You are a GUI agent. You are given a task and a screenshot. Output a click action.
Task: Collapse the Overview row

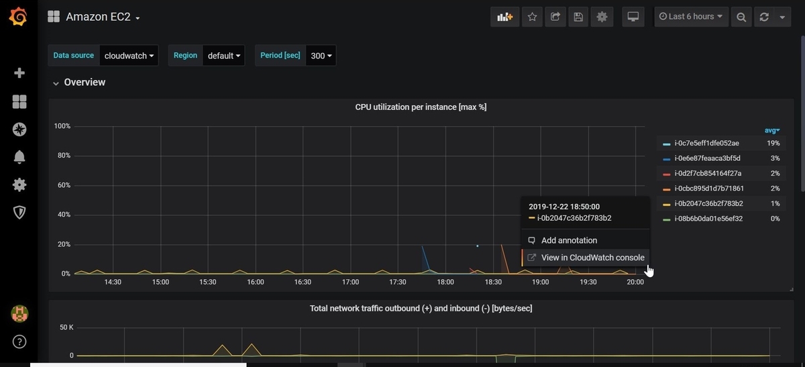click(x=79, y=82)
